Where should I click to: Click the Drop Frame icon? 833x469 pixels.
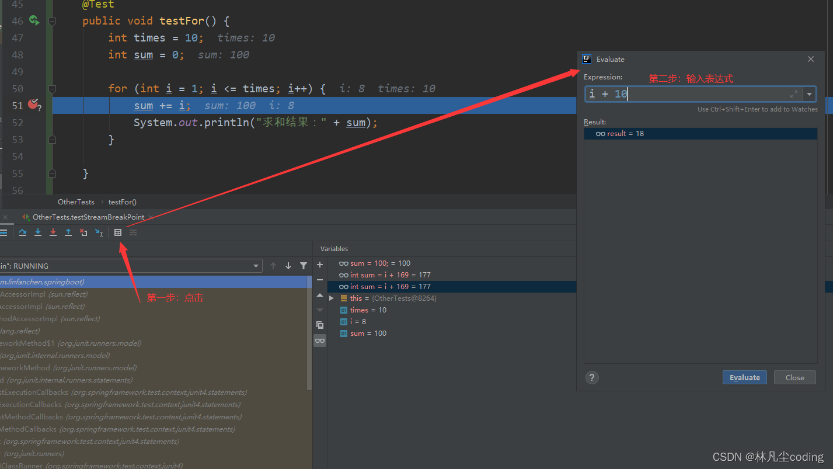(x=83, y=232)
